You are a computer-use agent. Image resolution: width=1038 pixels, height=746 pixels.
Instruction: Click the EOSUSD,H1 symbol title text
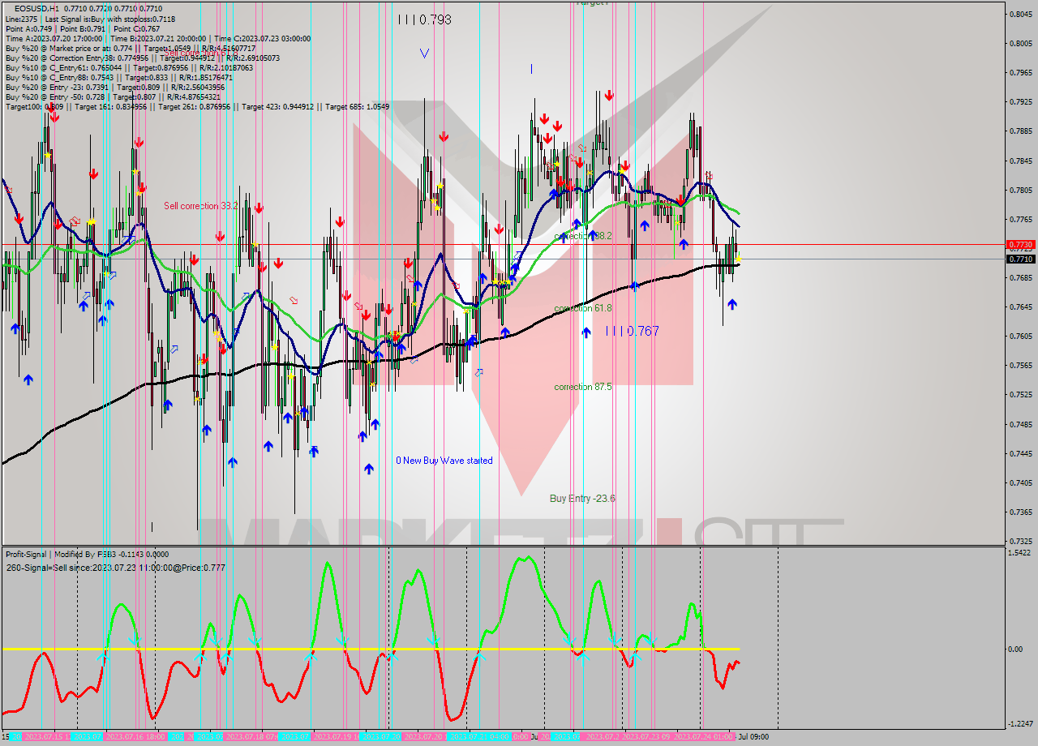(x=37, y=8)
